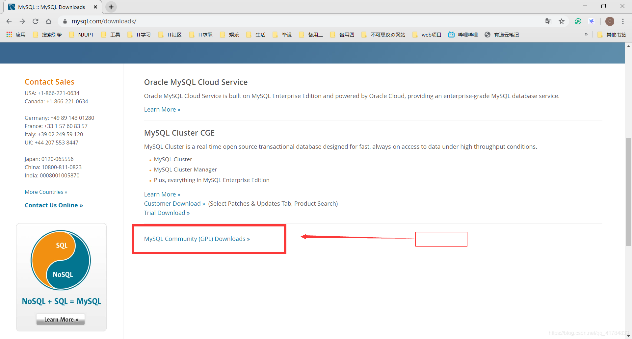This screenshot has height=339, width=632.
Task: Click the scrollbar up arrow
Action: [x=628, y=46]
